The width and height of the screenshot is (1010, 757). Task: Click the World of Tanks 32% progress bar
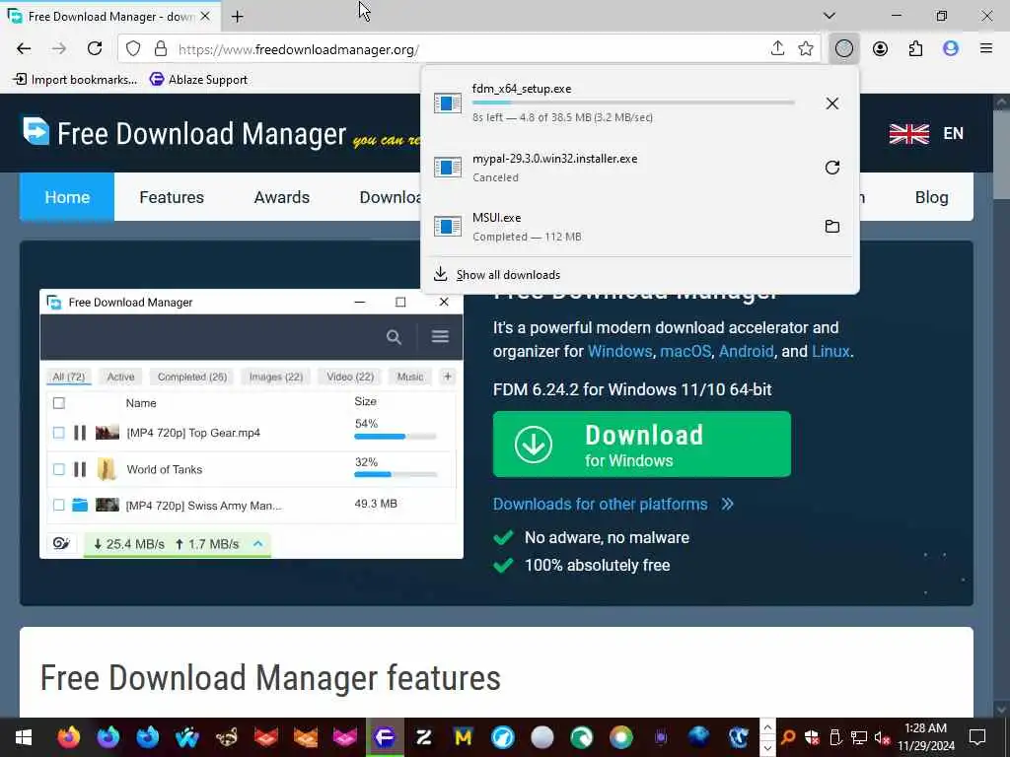click(395, 474)
